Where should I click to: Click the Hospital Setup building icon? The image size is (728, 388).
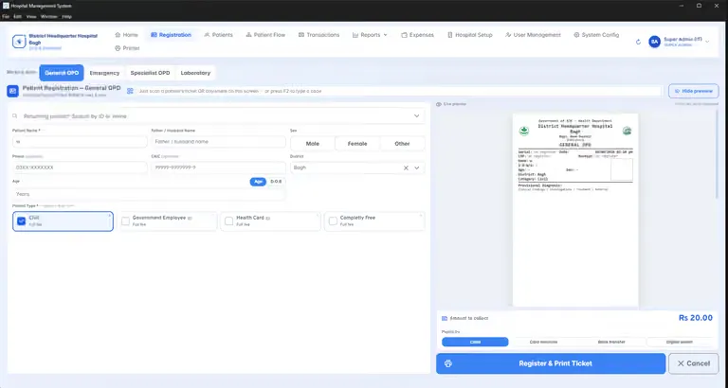click(450, 35)
